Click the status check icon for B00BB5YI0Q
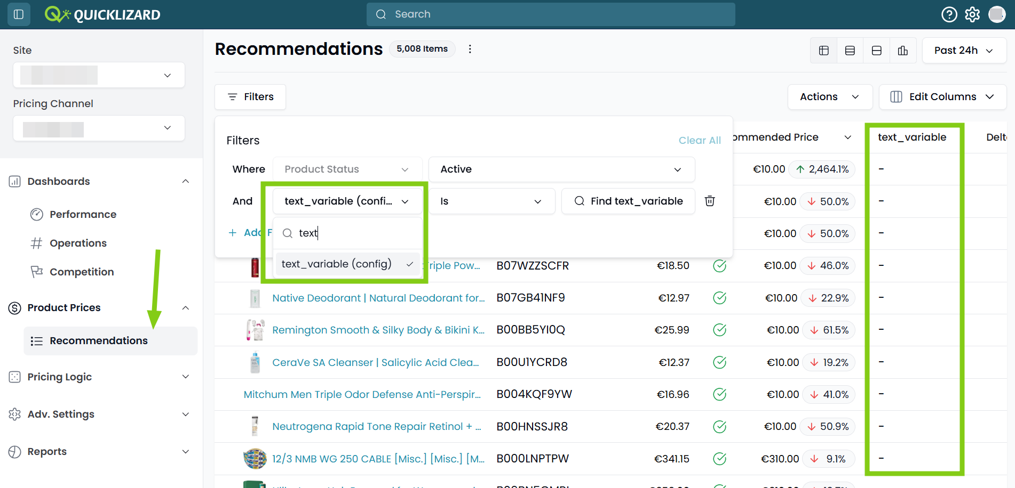This screenshot has height=488, width=1015. (x=719, y=330)
